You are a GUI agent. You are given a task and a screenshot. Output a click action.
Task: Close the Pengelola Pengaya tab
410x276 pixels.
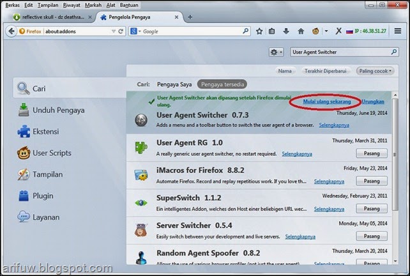pyautogui.click(x=176, y=17)
